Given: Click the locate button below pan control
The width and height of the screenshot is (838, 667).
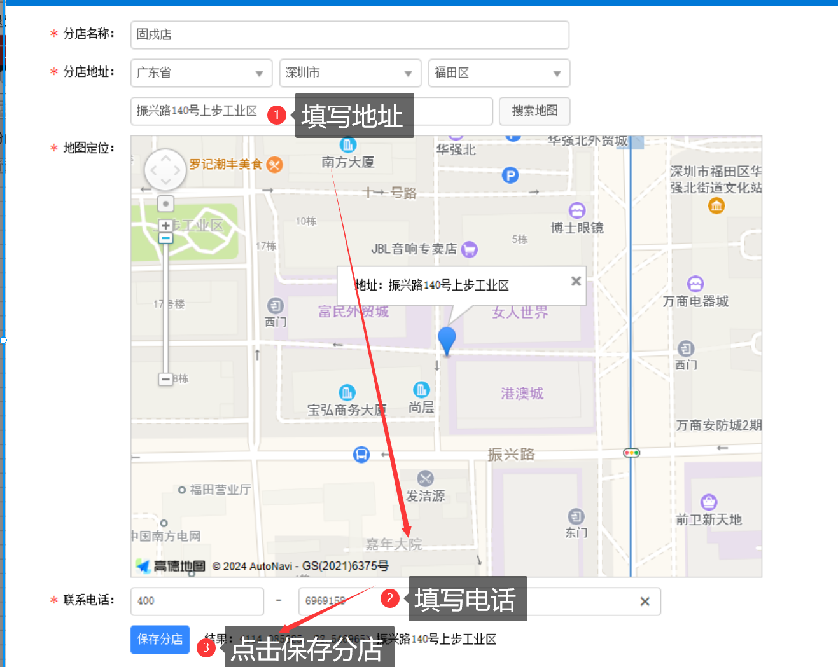Looking at the screenshot, I should tap(165, 204).
